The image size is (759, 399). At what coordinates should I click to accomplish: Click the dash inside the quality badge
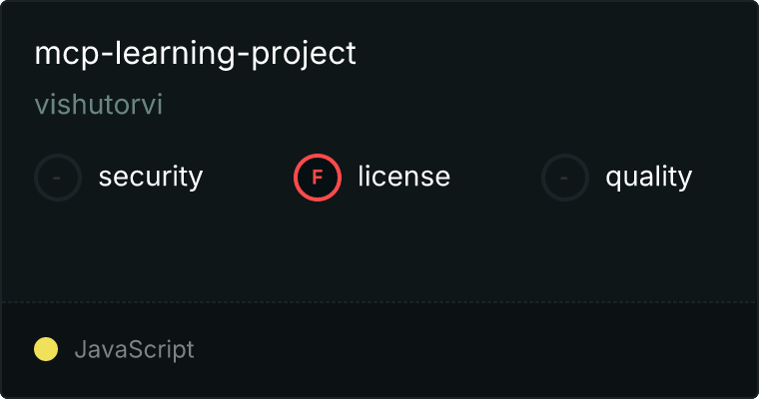pos(565,178)
